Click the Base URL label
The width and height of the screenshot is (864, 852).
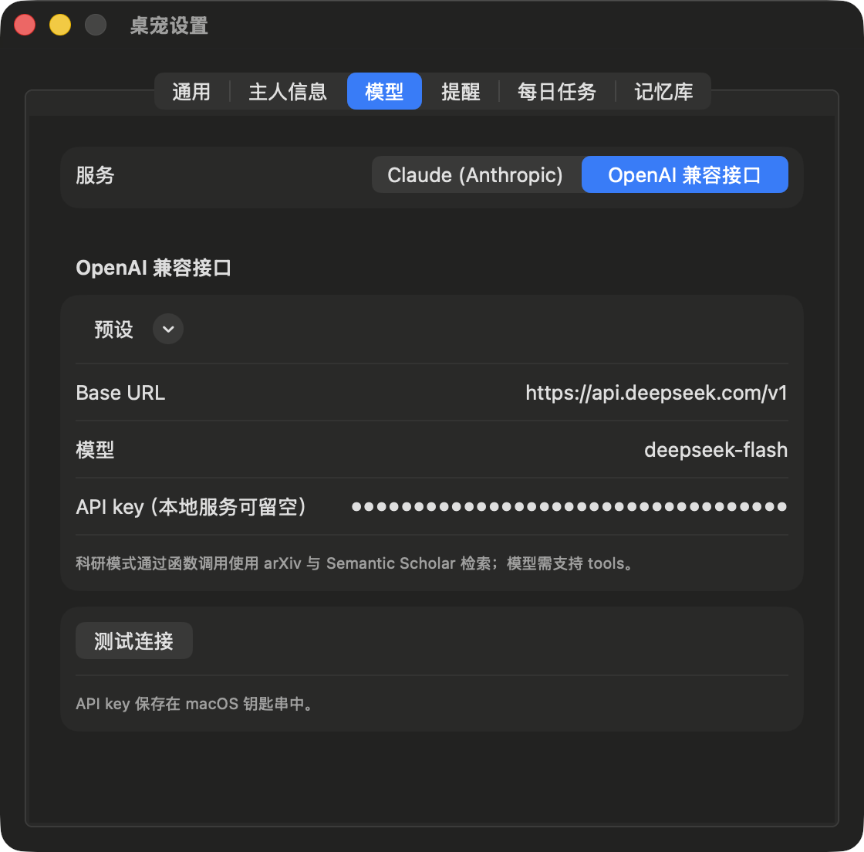[120, 393]
